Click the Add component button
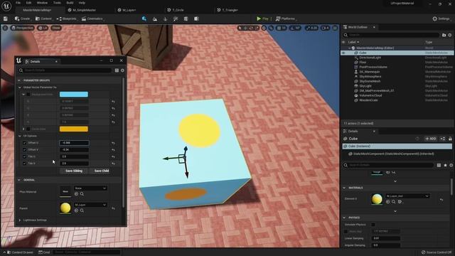This screenshot has width=455, height=256. pyautogui.click(x=431, y=139)
